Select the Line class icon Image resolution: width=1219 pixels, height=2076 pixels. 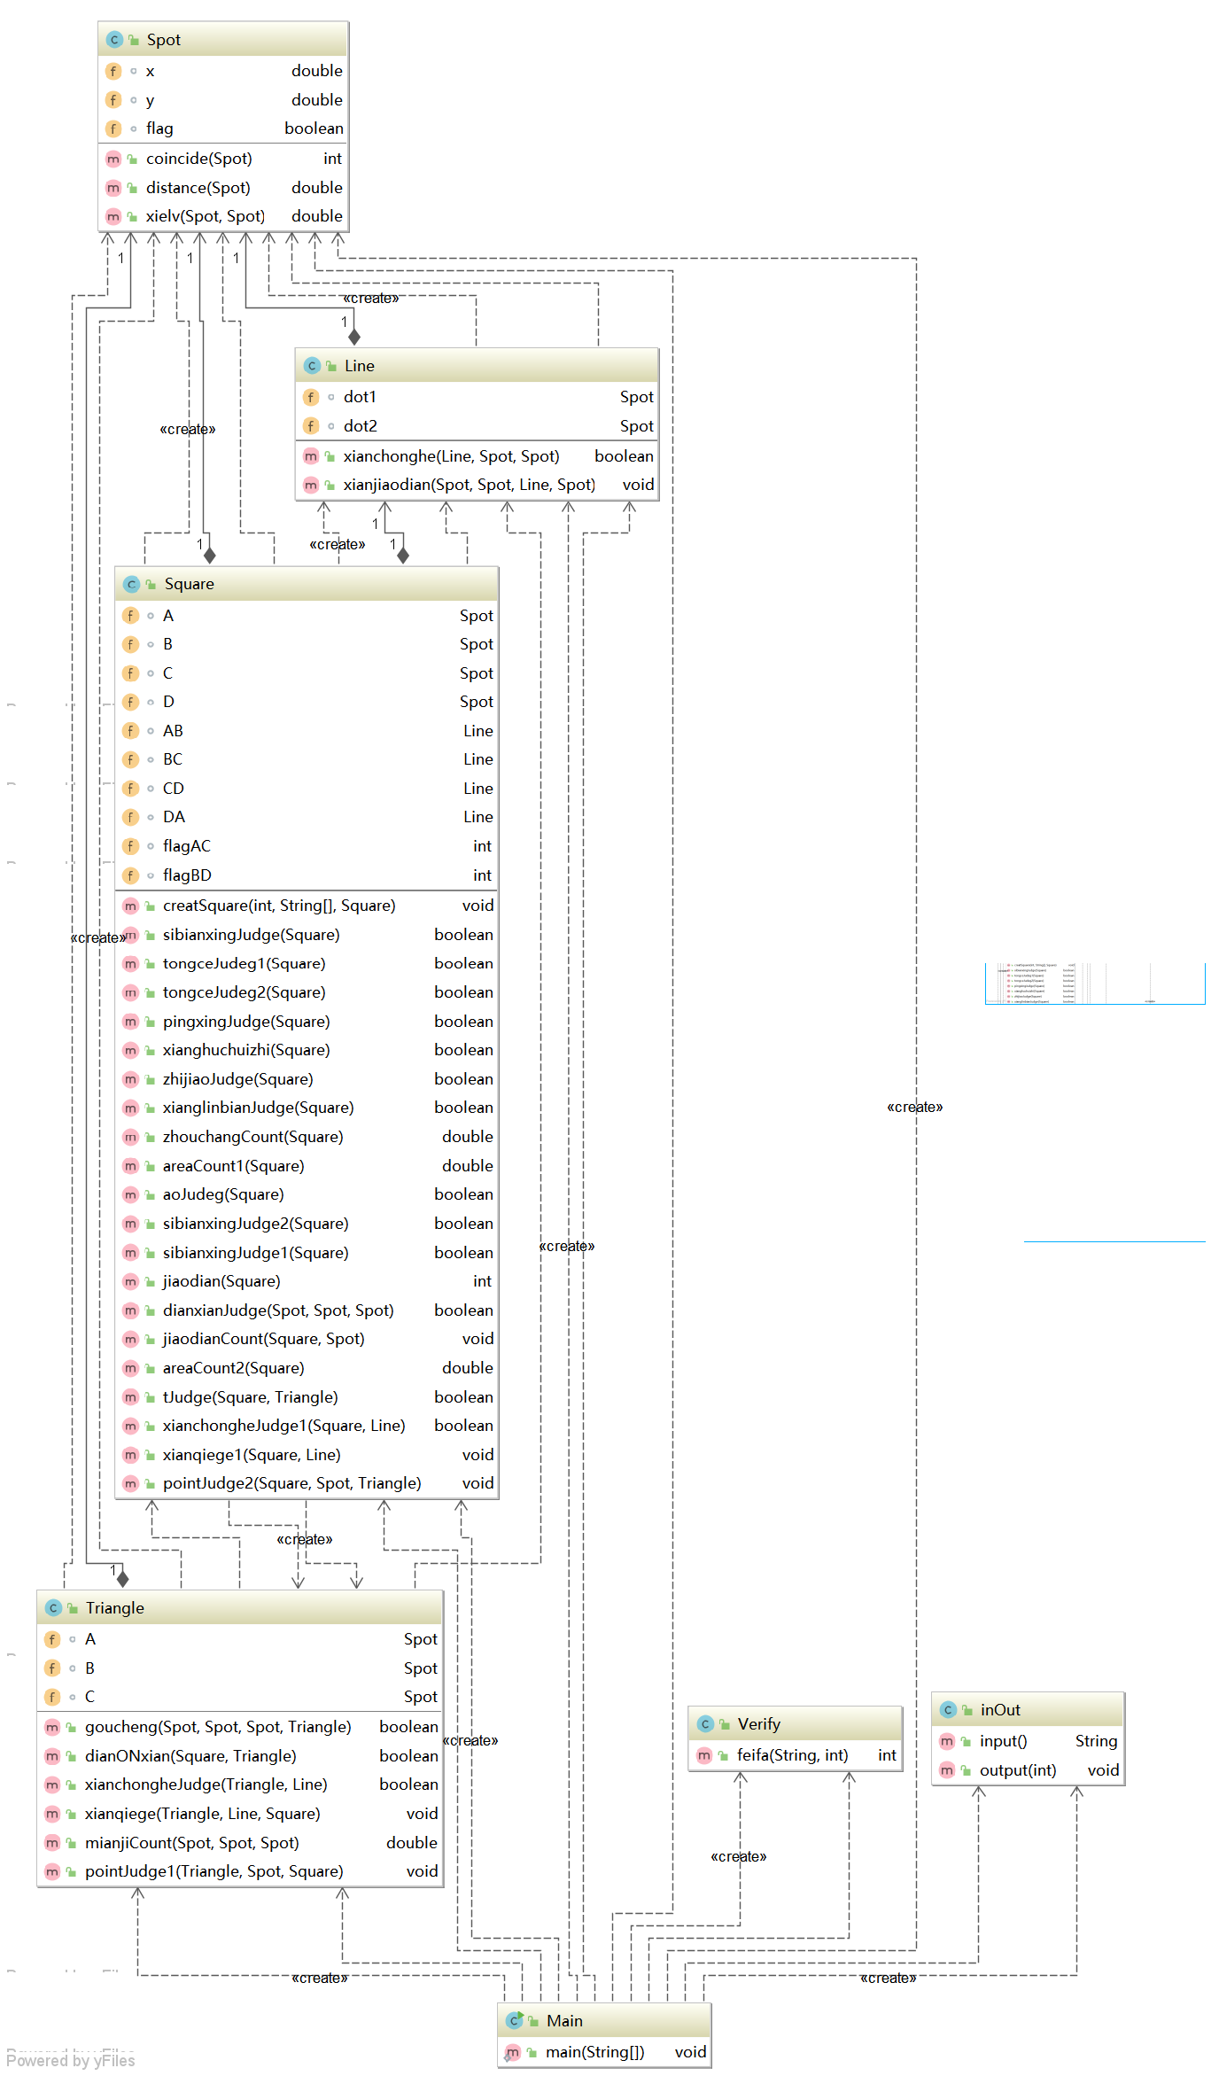(312, 366)
